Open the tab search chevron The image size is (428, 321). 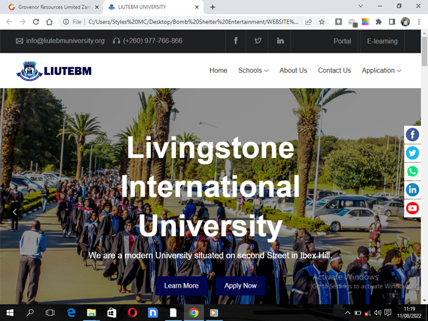click(360, 6)
